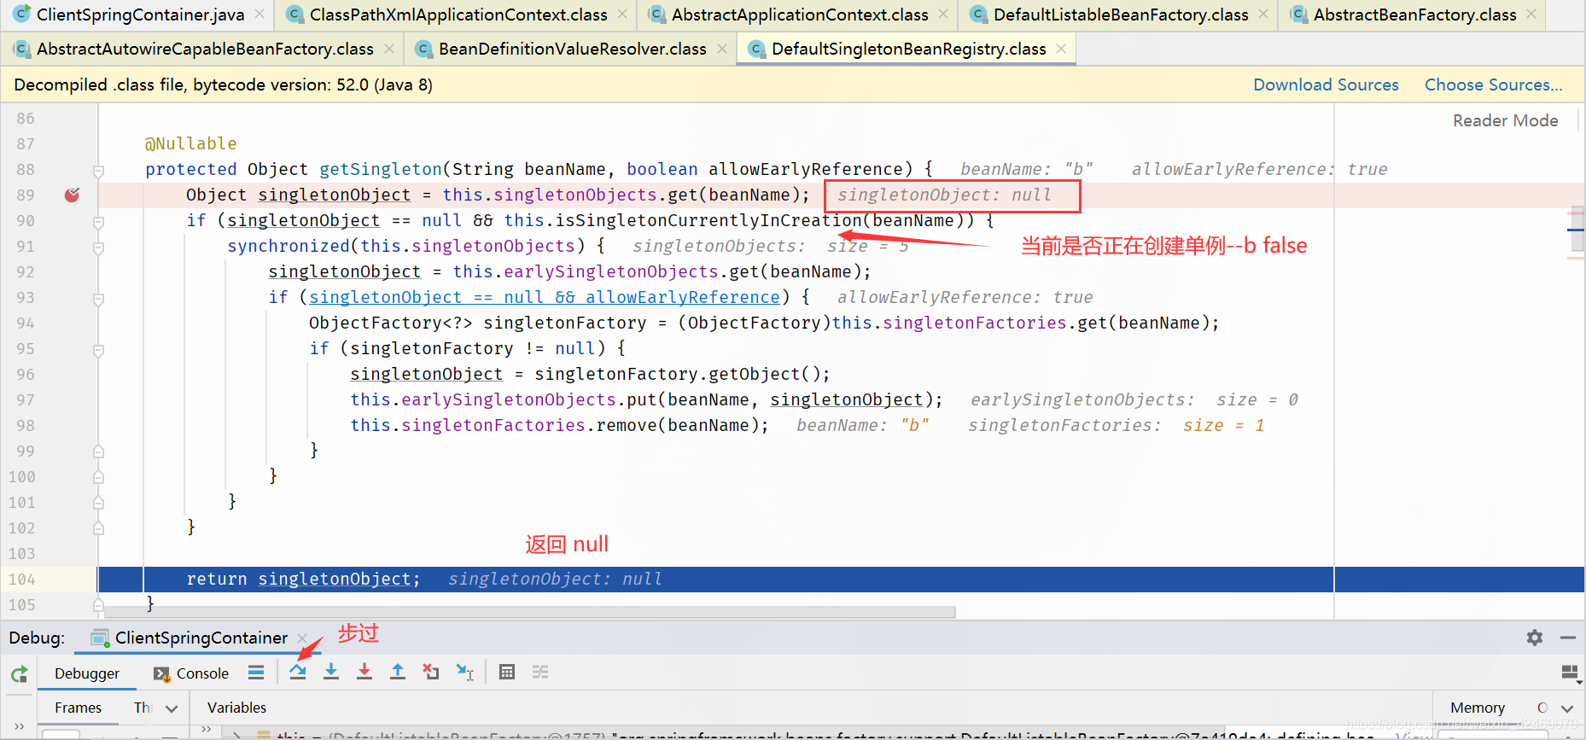
Task: Click the Download Sources link
Action: click(x=1326, y=84)
